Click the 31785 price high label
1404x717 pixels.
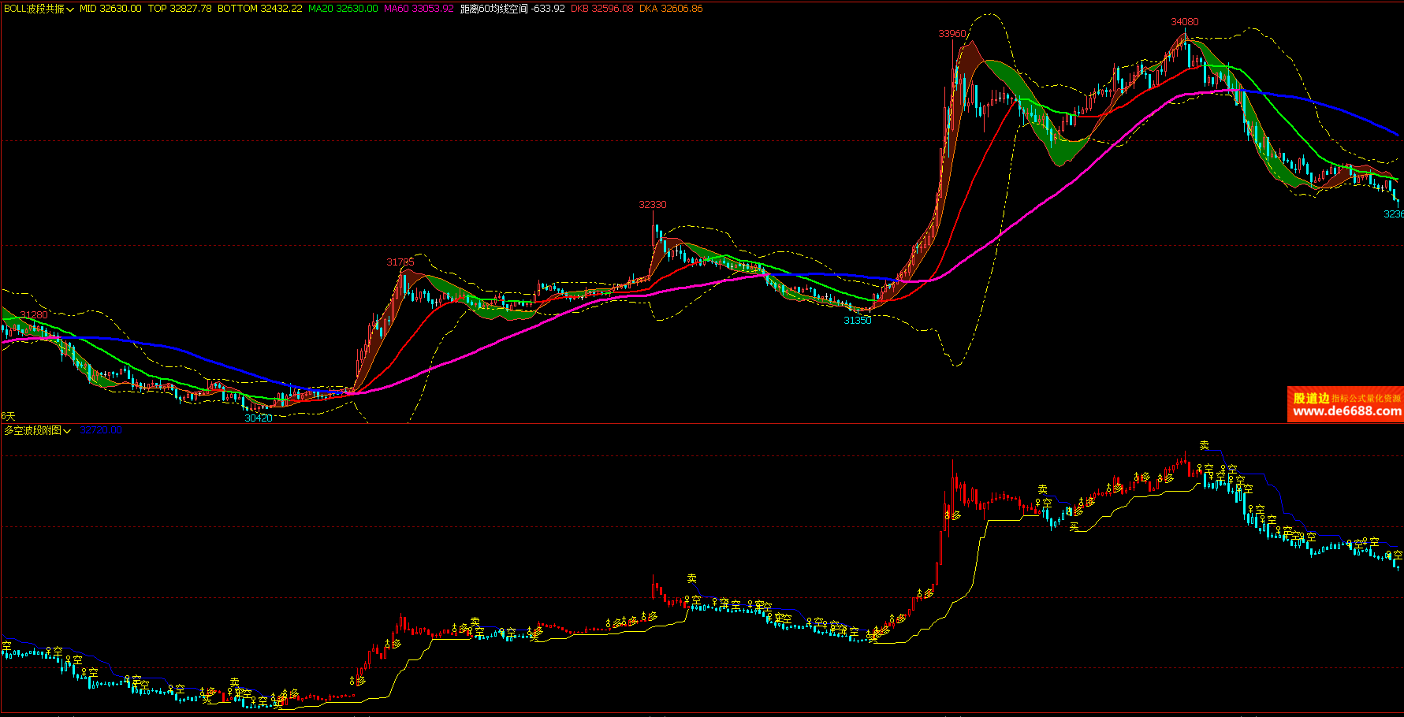(400, 262)
